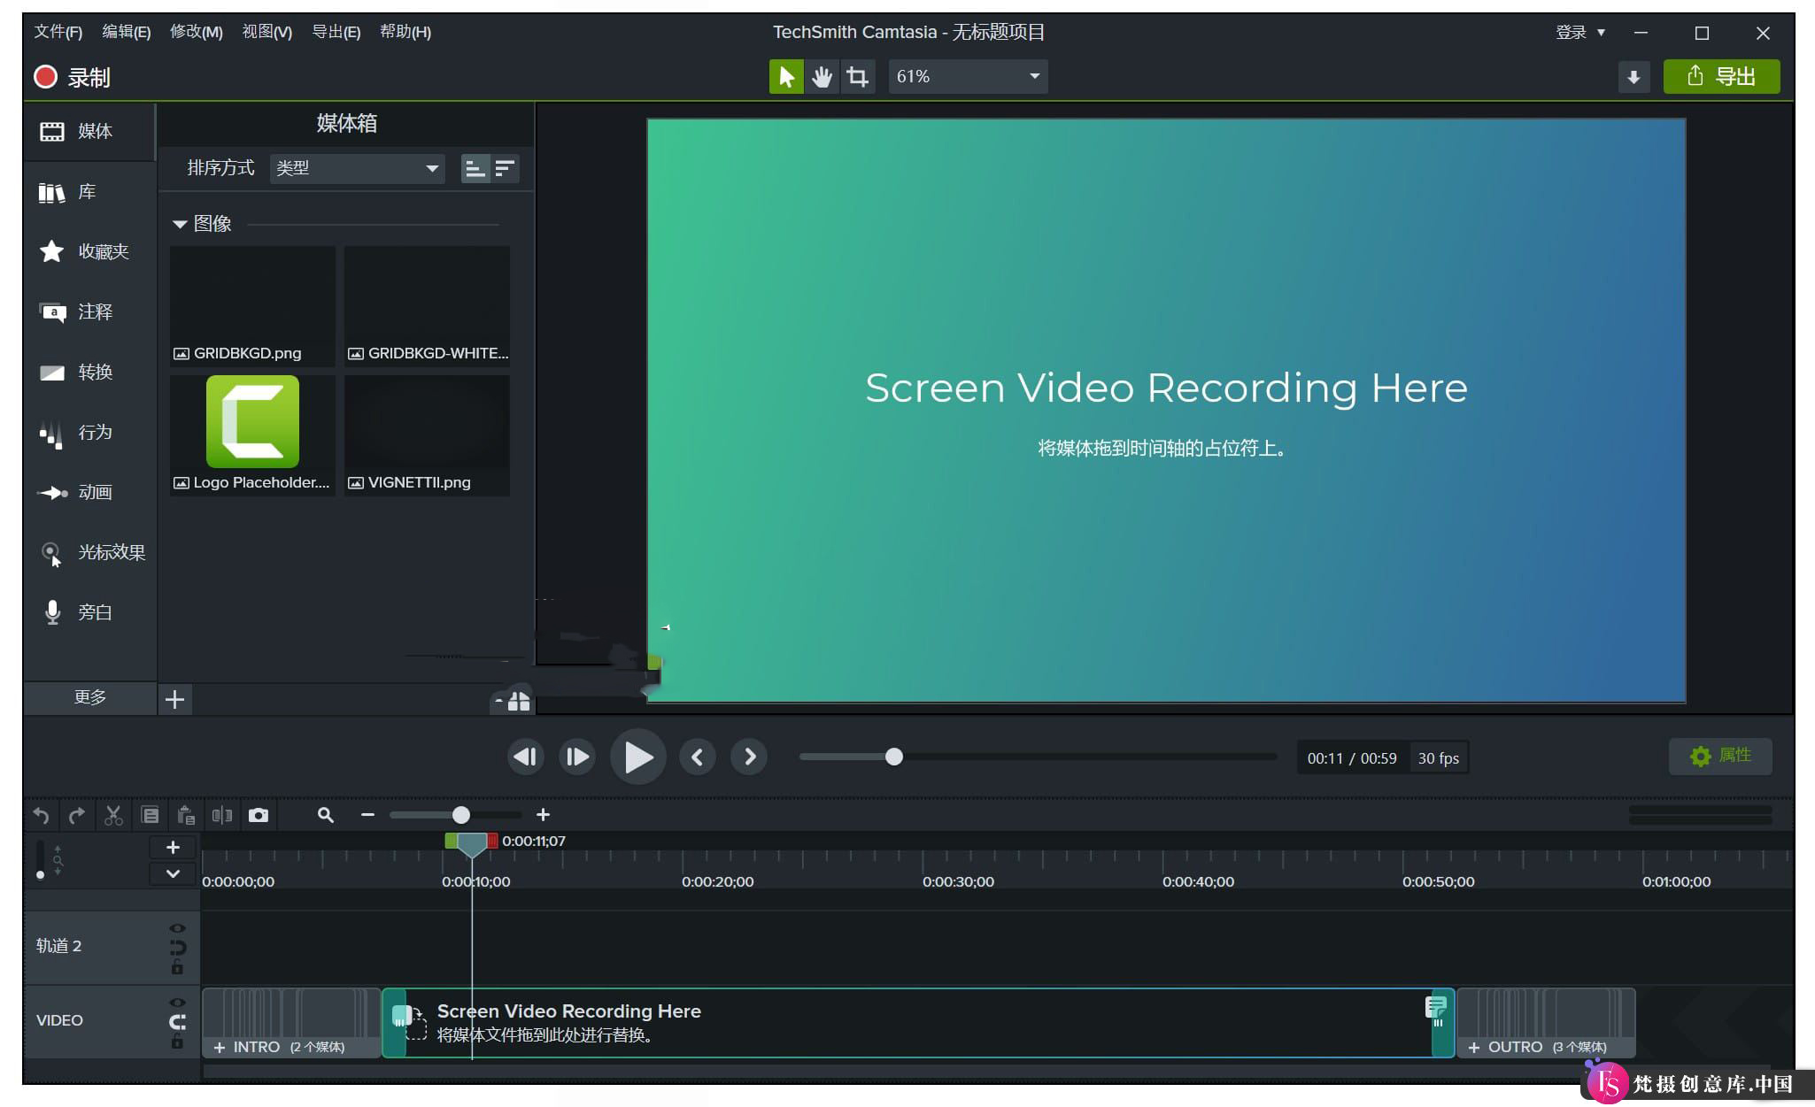Image resolution: width=1815 pixels, height=1107 pixels.
Task: Click the playback scrubber slider handle
Action: [x=894, y=757]
